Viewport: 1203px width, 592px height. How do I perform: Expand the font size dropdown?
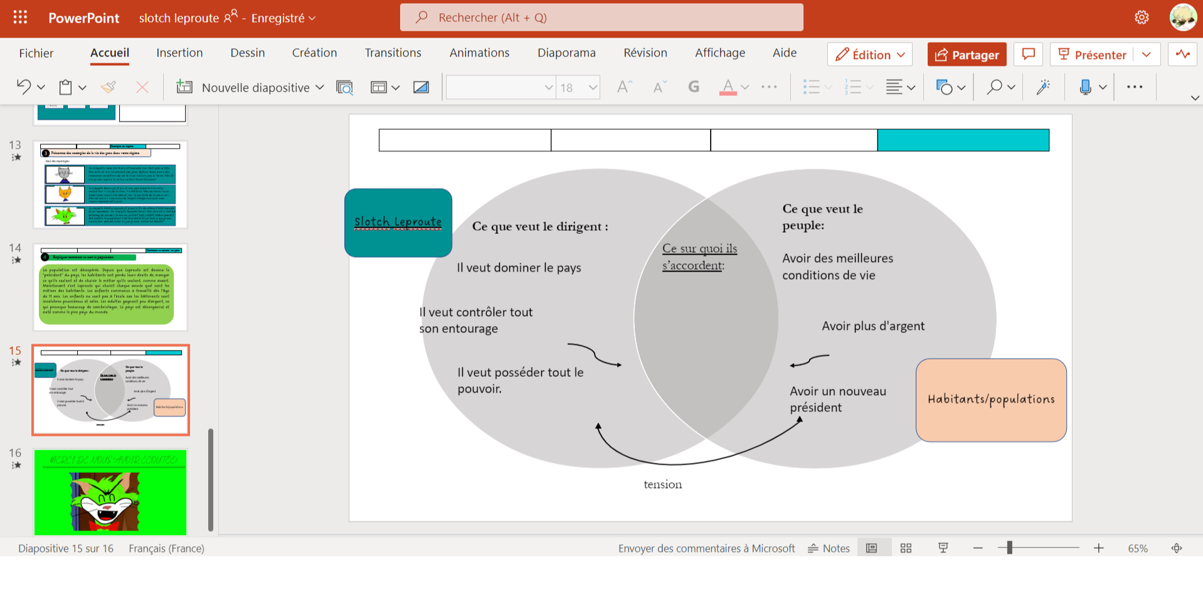click(593, 87)
